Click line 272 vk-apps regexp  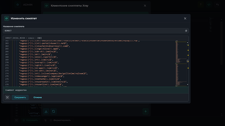[39, 68]
